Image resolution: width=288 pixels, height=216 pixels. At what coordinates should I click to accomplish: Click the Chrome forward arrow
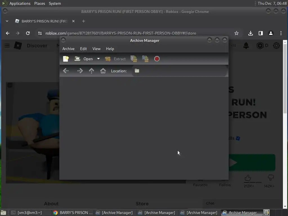(x=18, y=33)
